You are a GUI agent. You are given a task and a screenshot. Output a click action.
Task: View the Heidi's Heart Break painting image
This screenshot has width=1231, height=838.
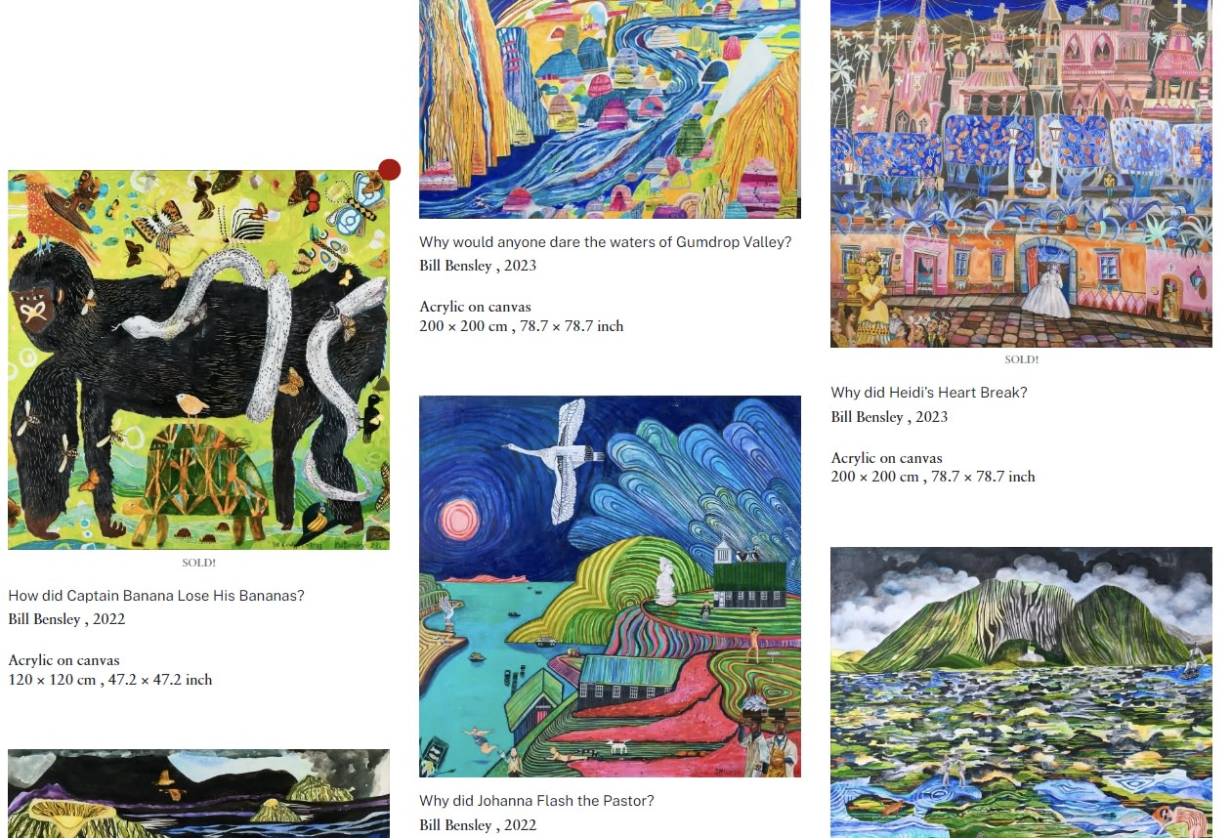1021,174
